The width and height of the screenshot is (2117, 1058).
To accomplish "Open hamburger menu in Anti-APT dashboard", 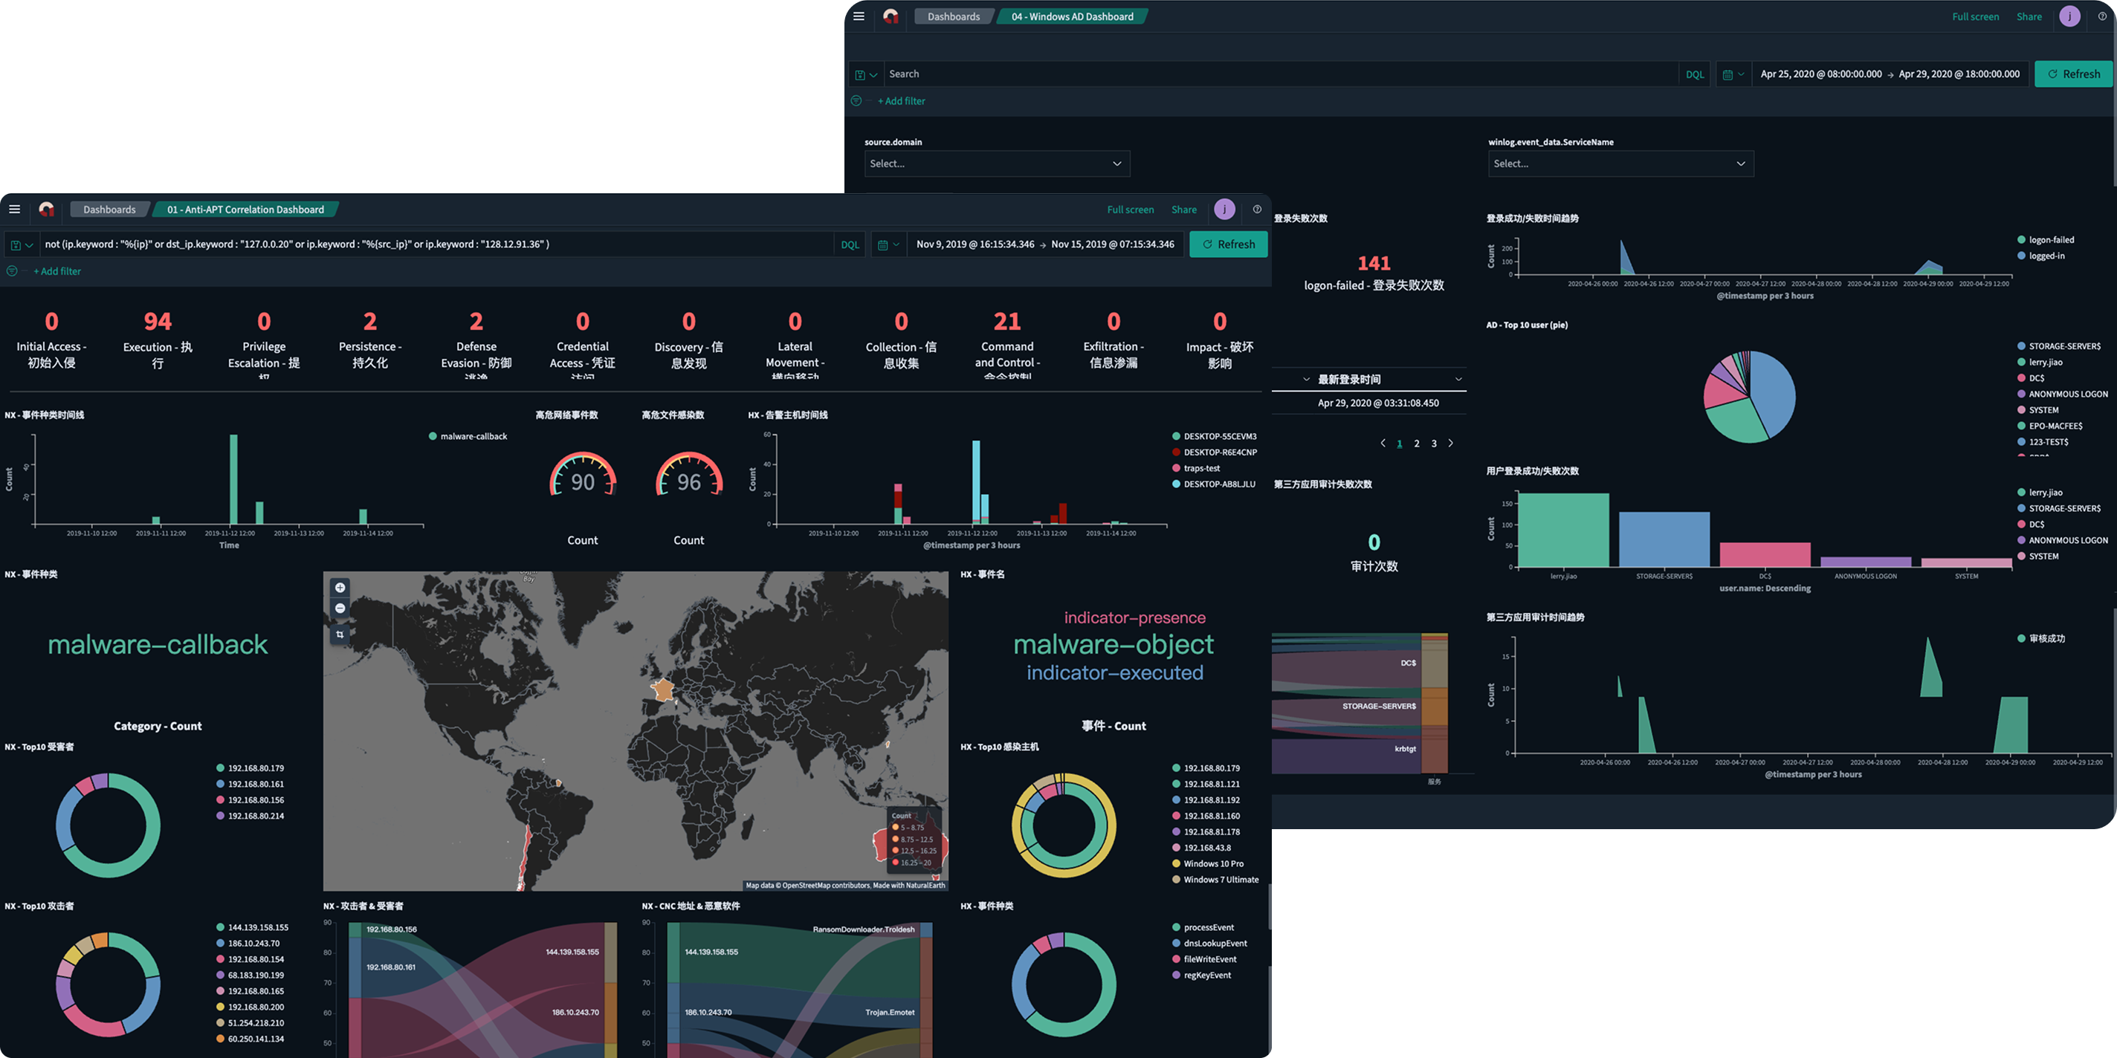I will pyautogui.click(x=14, y=210).
